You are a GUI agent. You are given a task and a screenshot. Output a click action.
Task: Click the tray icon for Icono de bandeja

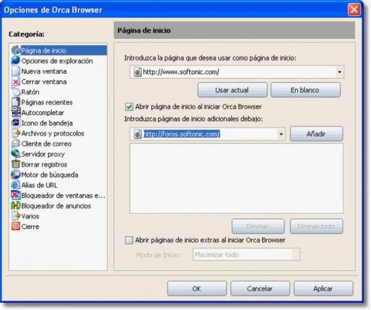(x=16, y=123)
